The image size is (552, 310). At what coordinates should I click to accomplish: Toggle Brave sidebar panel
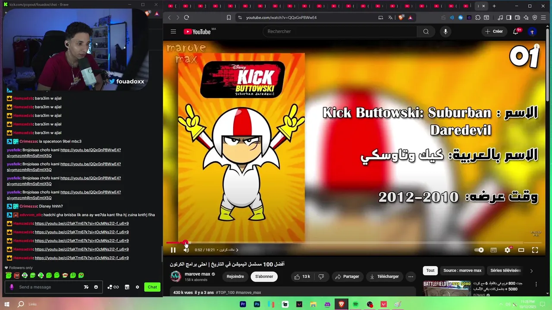point(509,18)
